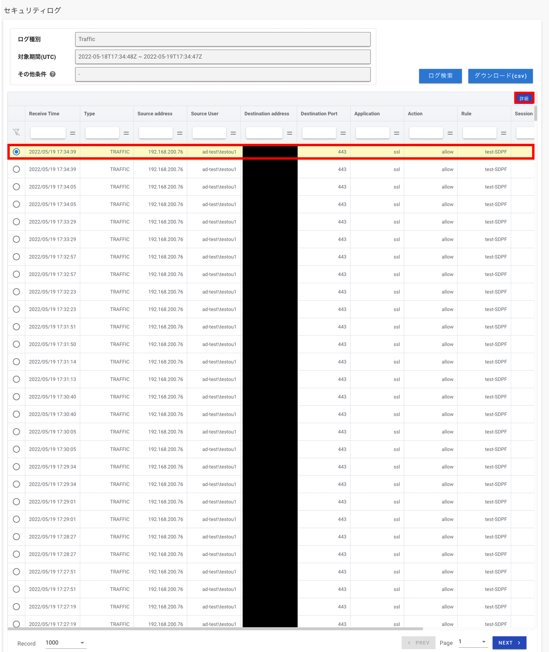Image resolution: width=550 pixels, height=652 pixels.
Task: Select radio for 17:31:51 row
Action: (x=17, y=326)
